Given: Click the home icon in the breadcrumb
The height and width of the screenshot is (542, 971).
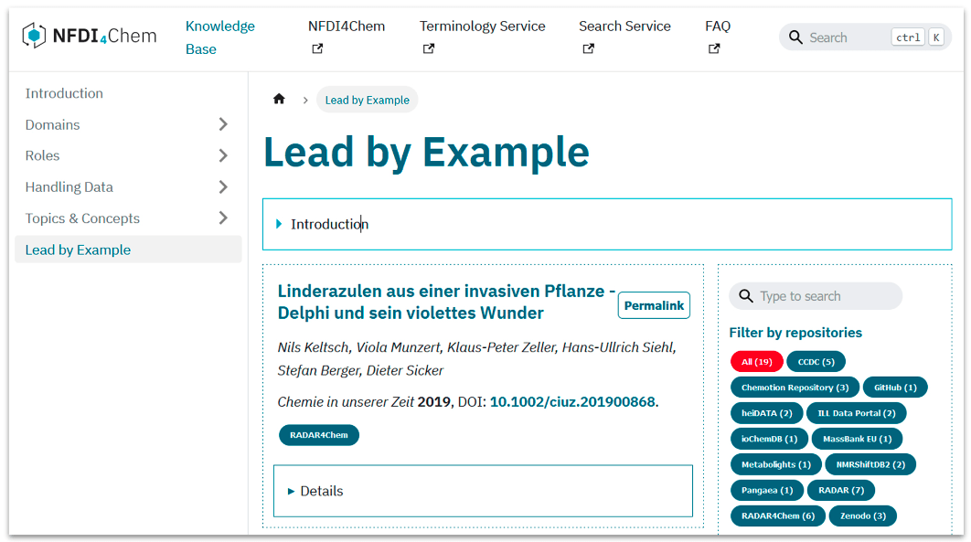Looking at the screenshot, I should click(x=279, y=99).
